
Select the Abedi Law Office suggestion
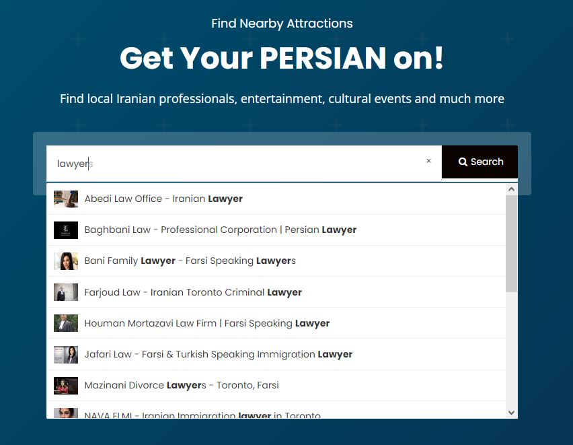click(x=163, y=199)
